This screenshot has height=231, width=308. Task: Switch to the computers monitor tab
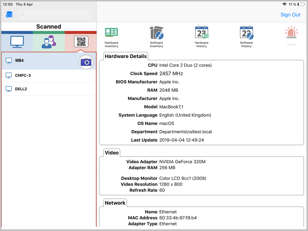[x=17, y=42]
